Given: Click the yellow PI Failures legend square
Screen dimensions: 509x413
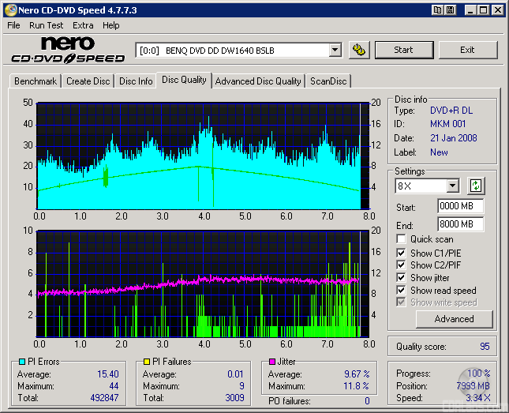Looking at the screenshot, I should [x=147, y=362].
